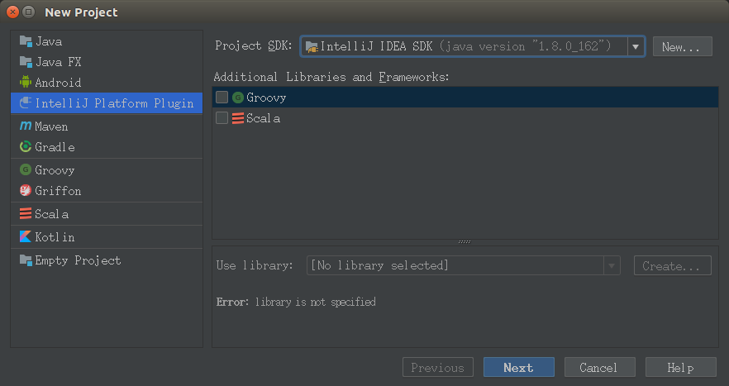Screen dimensions: 729x386
Task: Select the Java project type icon
Action: (x=26, y=41)
